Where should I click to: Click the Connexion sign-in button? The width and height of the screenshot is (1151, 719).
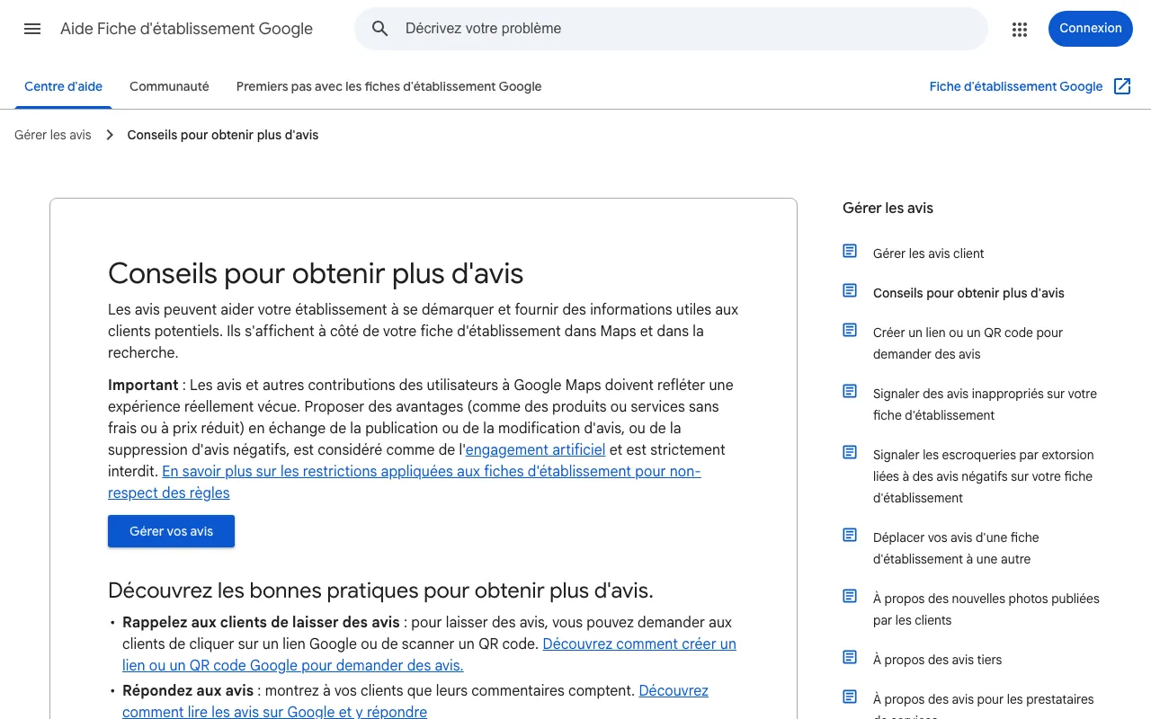click(1091, 29)
